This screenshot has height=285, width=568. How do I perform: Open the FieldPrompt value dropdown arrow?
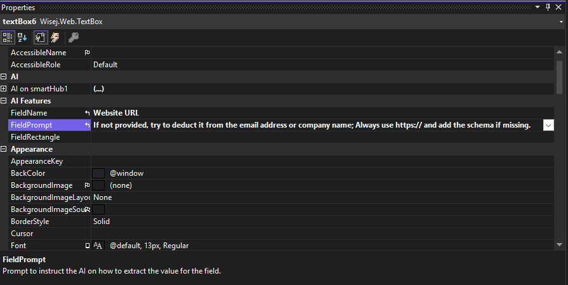point(548,125)
